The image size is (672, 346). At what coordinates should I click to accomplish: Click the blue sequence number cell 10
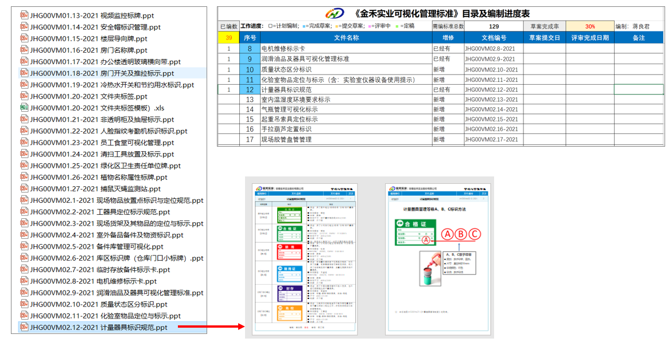[250, 69]
